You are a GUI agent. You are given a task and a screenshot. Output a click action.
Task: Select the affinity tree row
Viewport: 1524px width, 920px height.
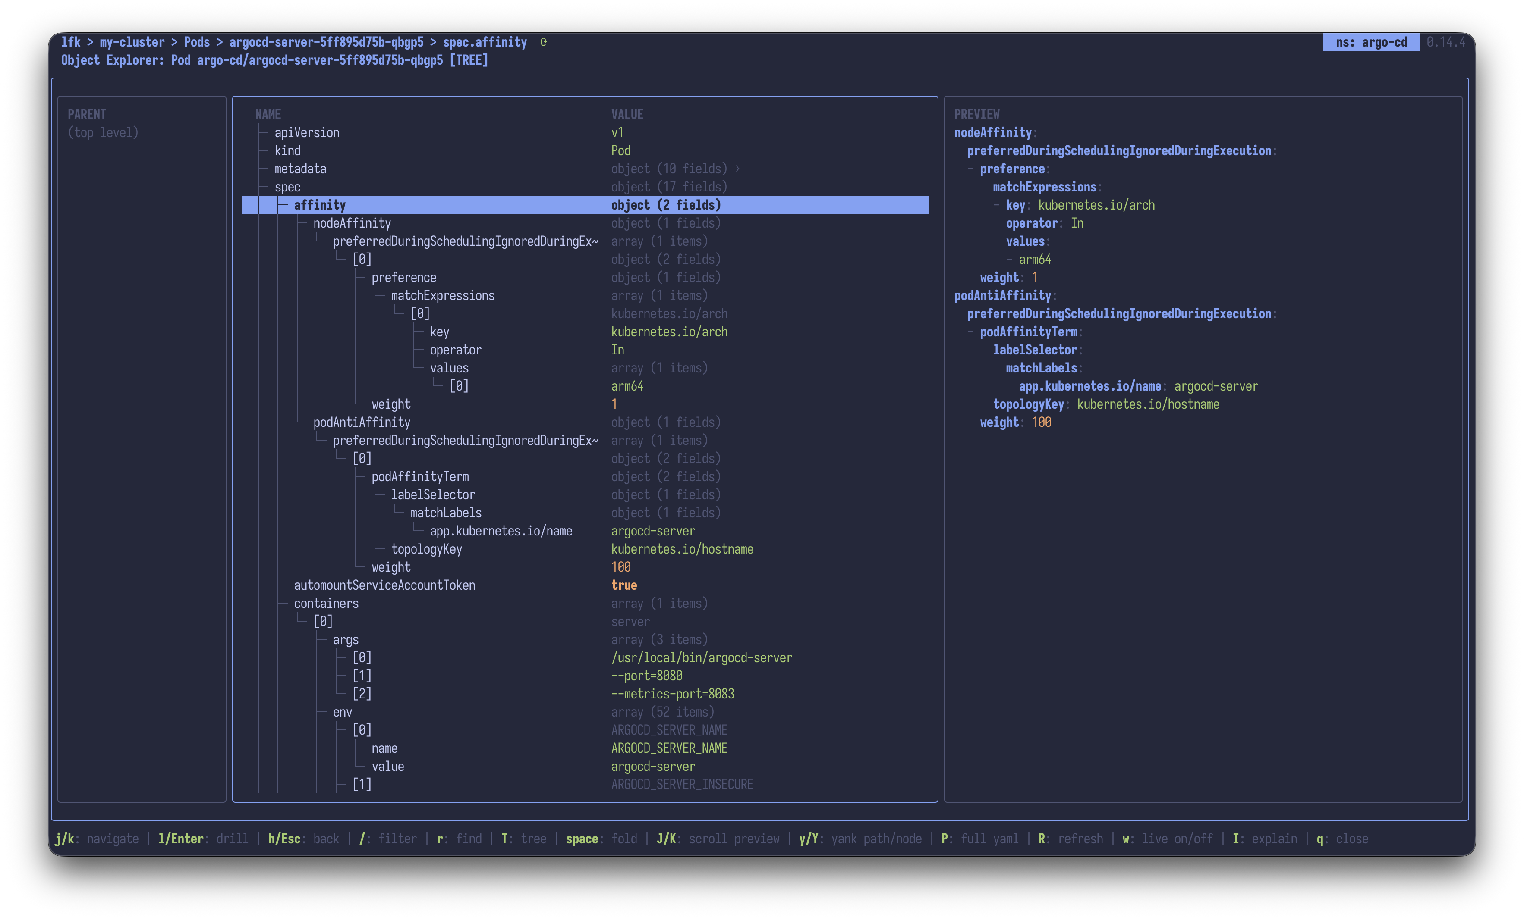coord(585,205)
